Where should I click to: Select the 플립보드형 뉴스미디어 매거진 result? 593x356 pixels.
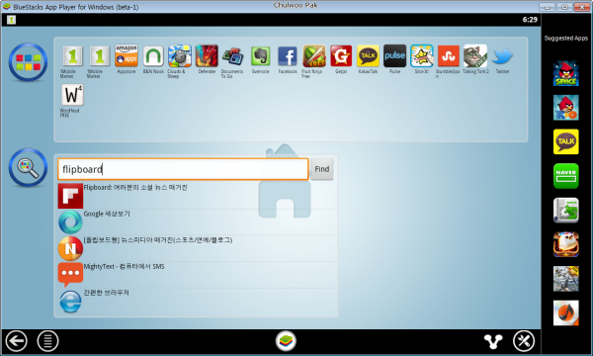196,248
